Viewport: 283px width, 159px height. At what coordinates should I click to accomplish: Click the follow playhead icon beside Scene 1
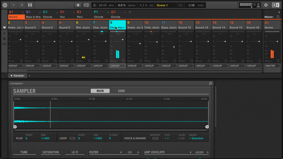(180, 5)
